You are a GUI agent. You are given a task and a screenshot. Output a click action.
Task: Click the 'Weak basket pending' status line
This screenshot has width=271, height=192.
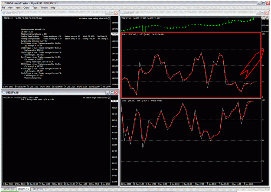click(x=33, y=78)
